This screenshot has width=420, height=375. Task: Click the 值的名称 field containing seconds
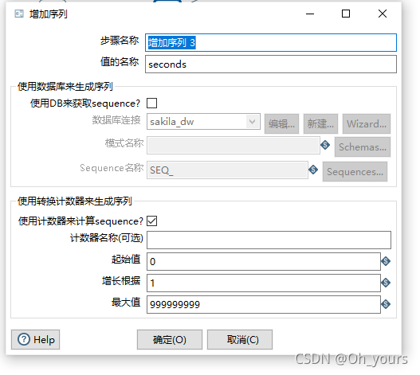(271, 64)
